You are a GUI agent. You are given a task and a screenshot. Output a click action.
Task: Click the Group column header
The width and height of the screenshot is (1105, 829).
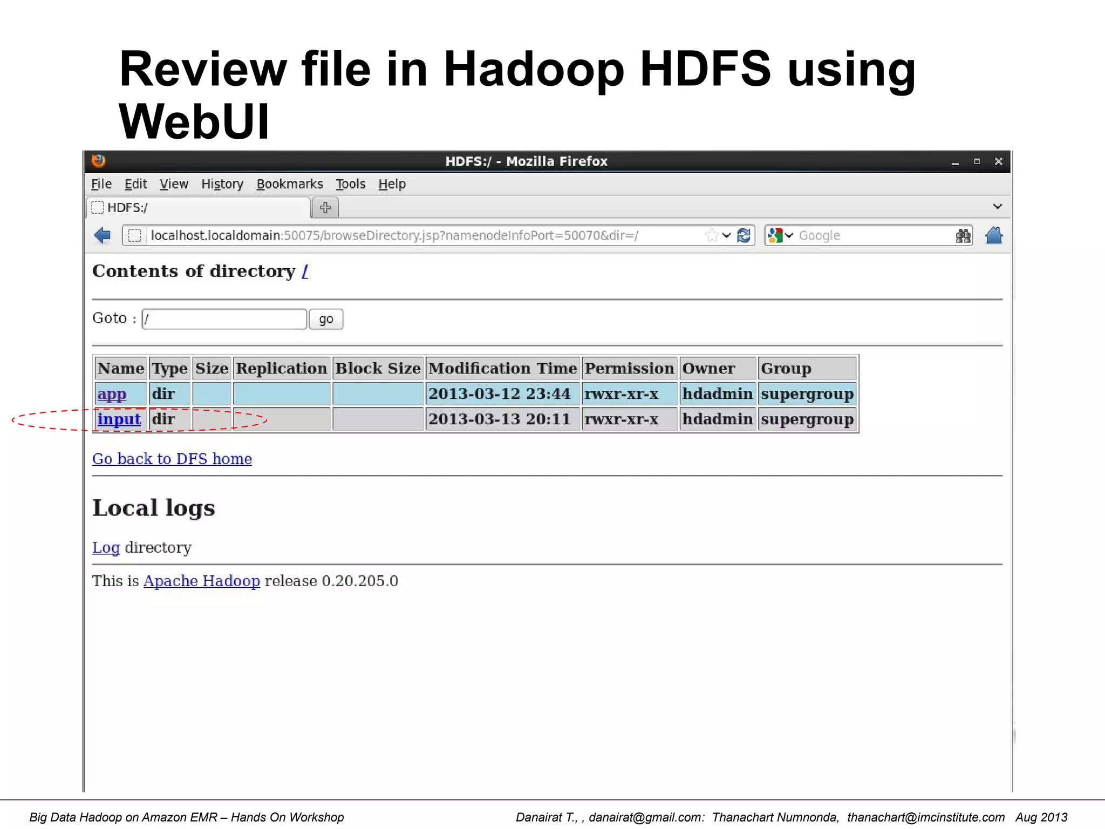807,369
